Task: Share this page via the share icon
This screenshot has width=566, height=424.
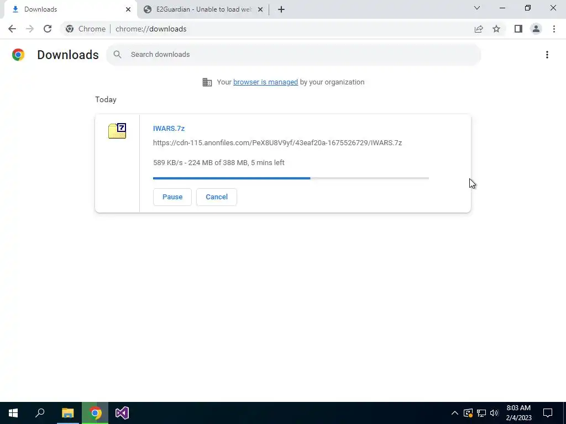Action: [479, 29]
